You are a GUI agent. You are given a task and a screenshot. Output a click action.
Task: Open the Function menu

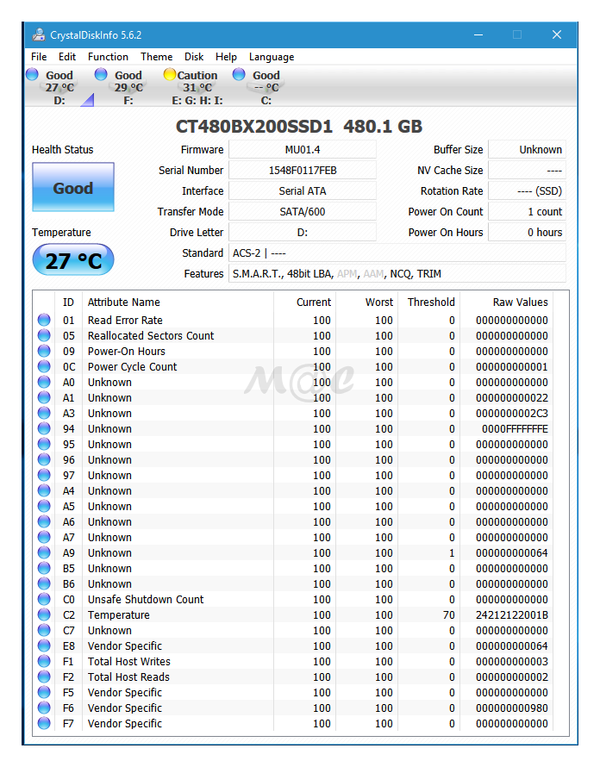(108, 57)
